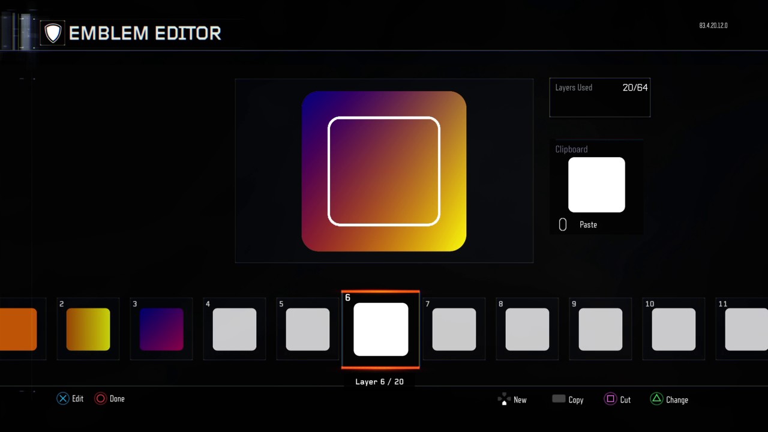768x432 pixels.
Task: Click the version number 83.4.20.12.0
Action: click(713, 26)
